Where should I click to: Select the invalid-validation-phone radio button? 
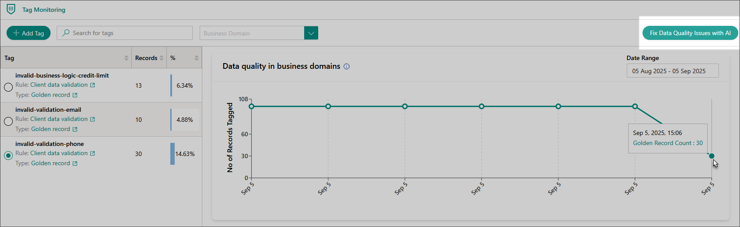8,155
